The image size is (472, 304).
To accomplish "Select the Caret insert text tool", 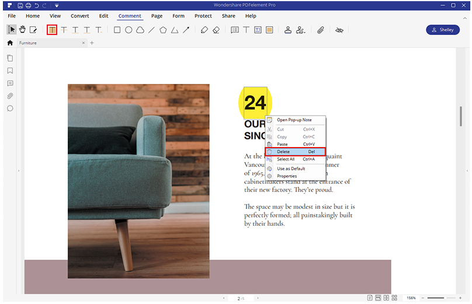I will pyautogui.click(x=99, y=30).
